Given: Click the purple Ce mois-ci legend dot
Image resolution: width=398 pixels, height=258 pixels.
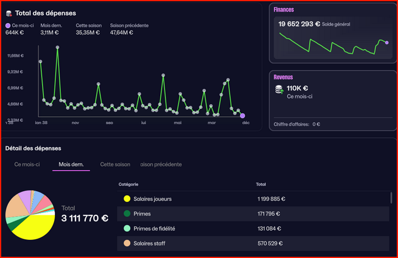Looking at the screenshot, I should pyautogui.click(x=8, y=26).
